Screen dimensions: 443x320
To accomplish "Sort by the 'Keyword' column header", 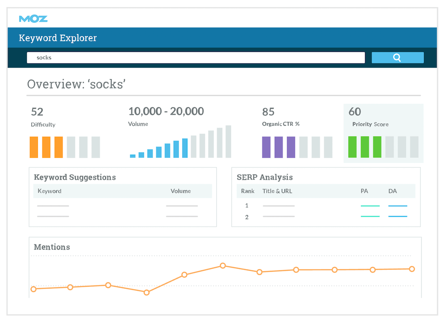I will pyautogui.click(x=50, y=191).
